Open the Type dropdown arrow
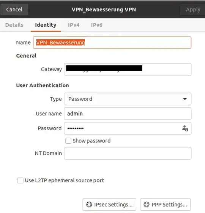The width and height of the screenshot is (205, 213). [185, 99]
